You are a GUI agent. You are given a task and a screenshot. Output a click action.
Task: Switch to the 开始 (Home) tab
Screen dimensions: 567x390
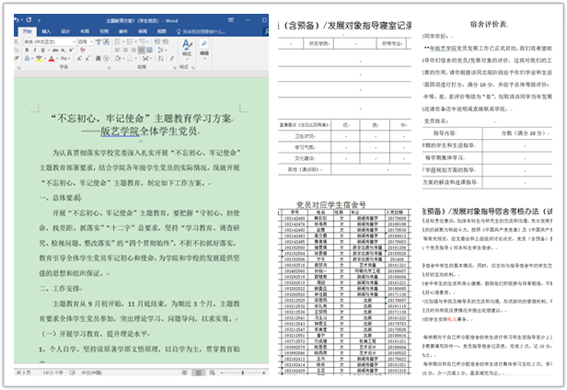click(x=27, y=31)
